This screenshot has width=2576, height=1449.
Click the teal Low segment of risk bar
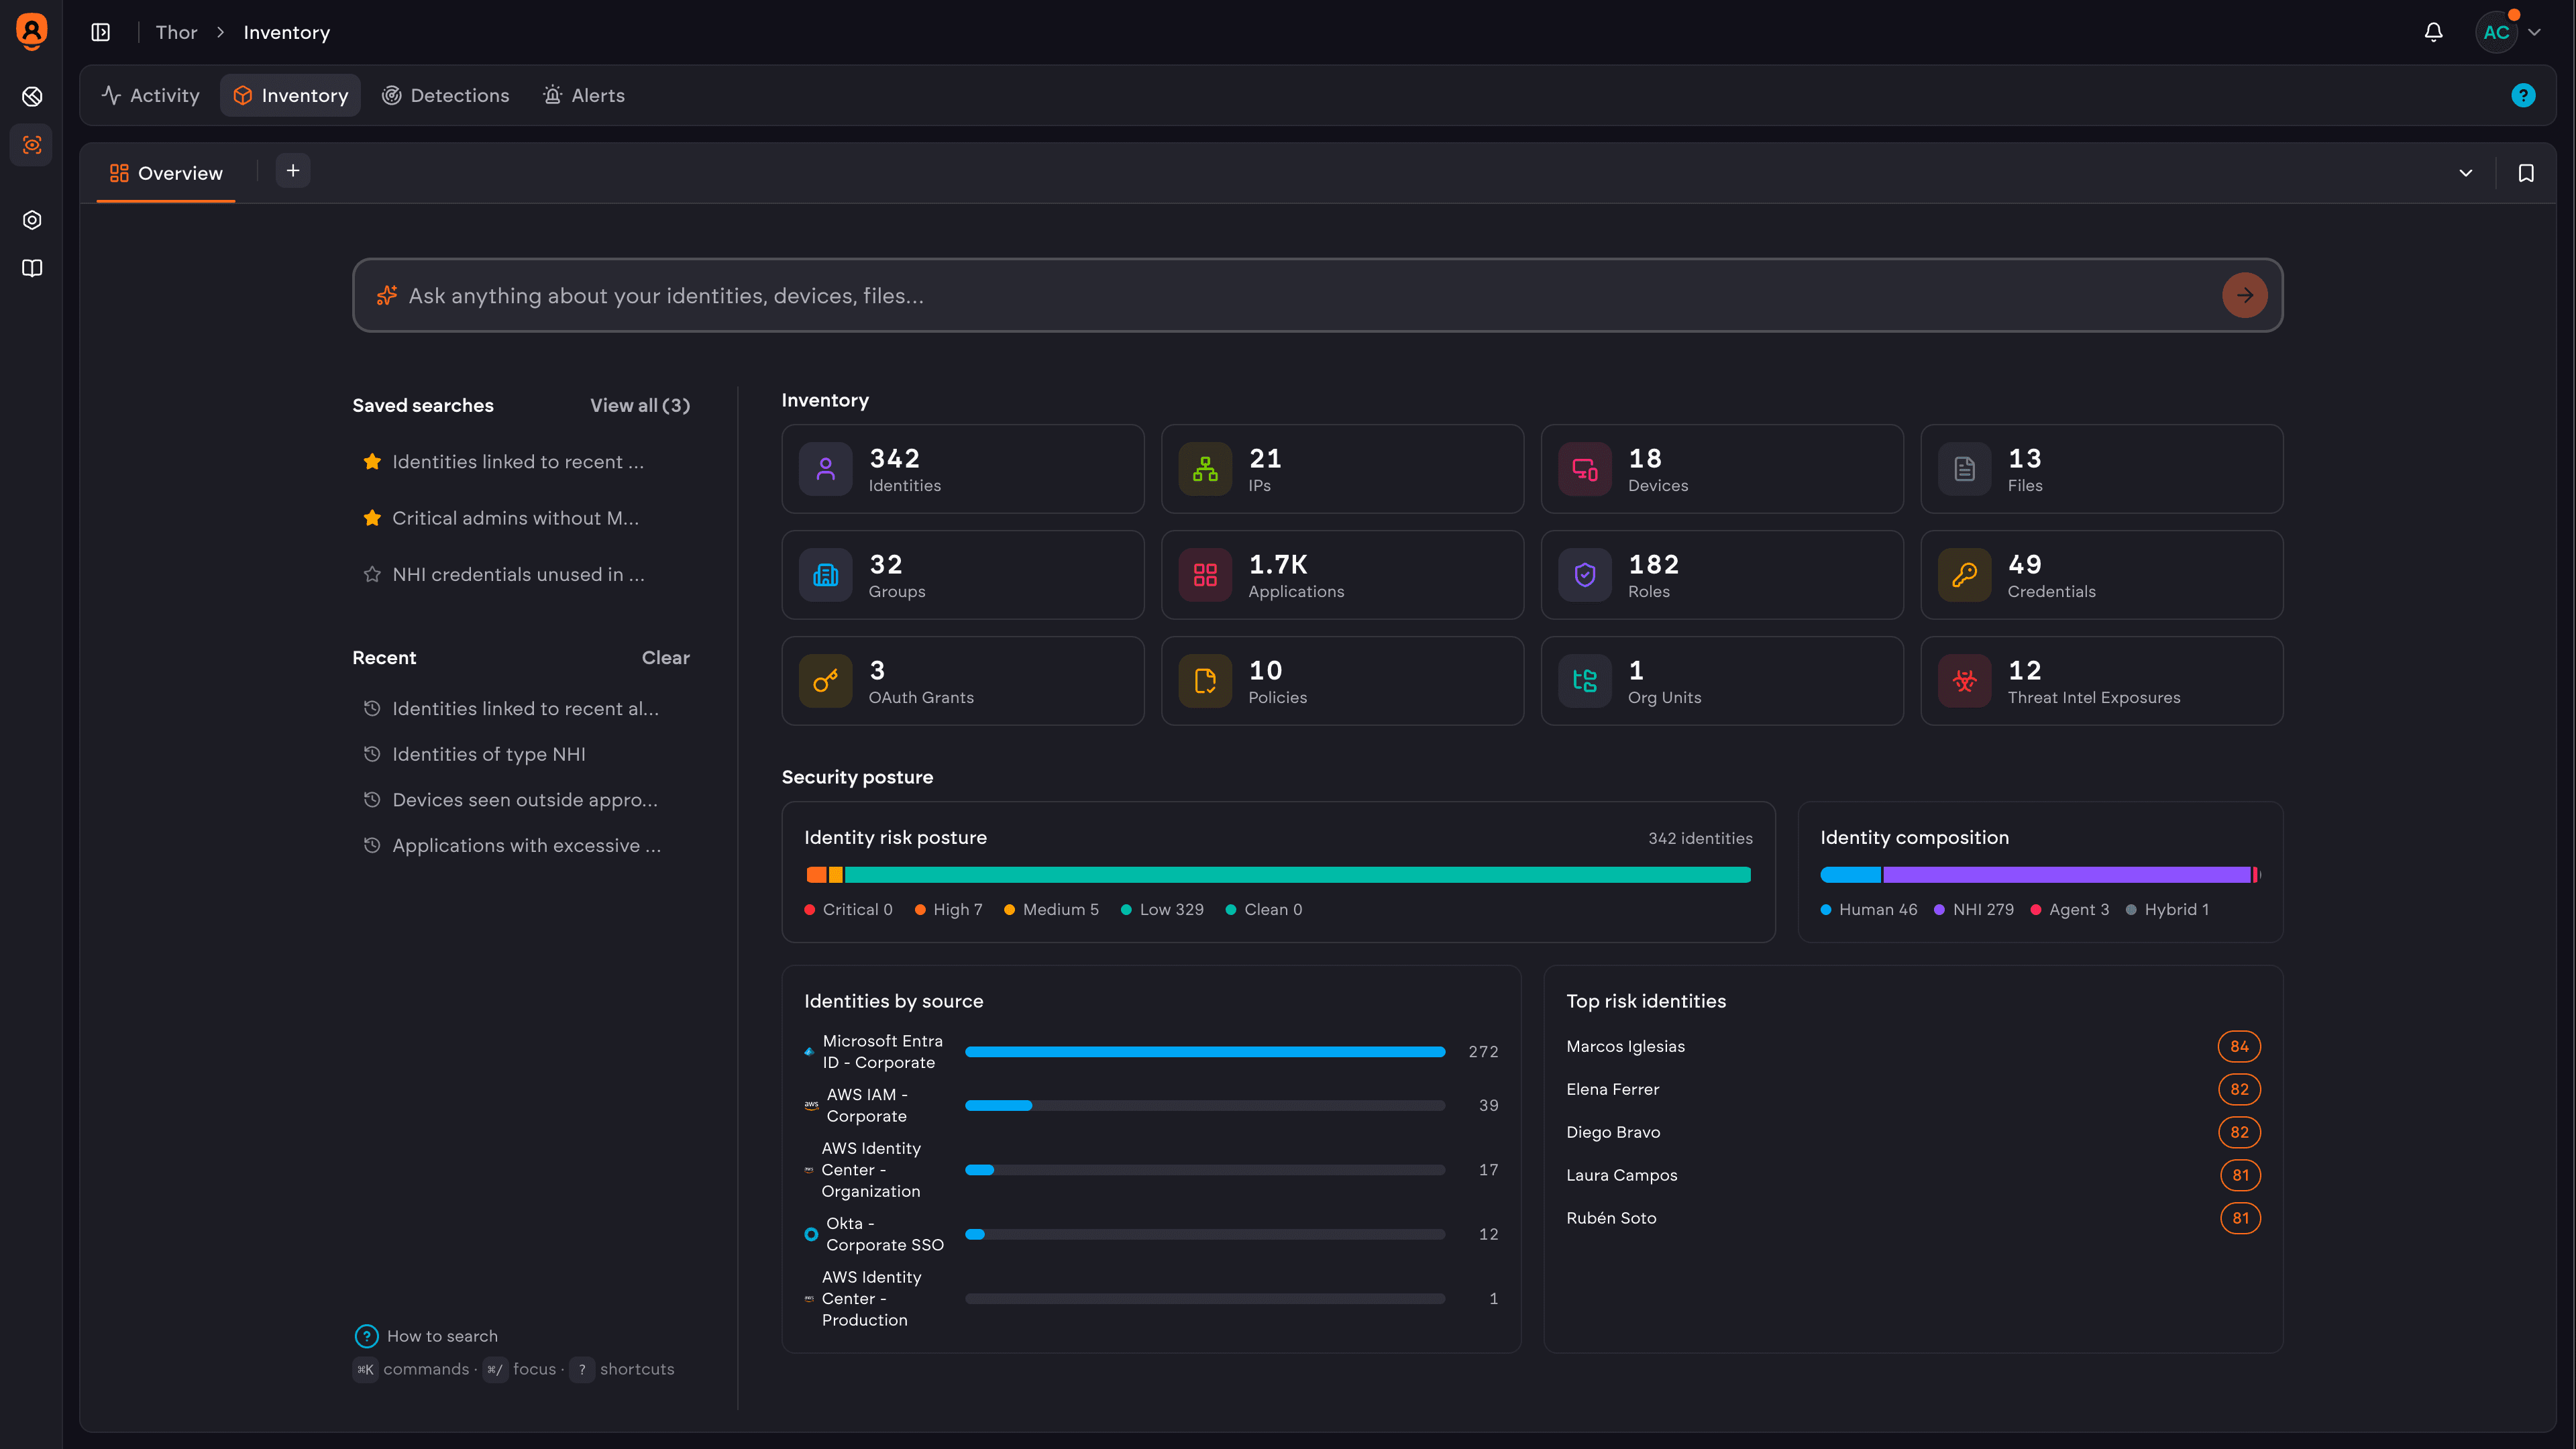tap(1298, 875)
